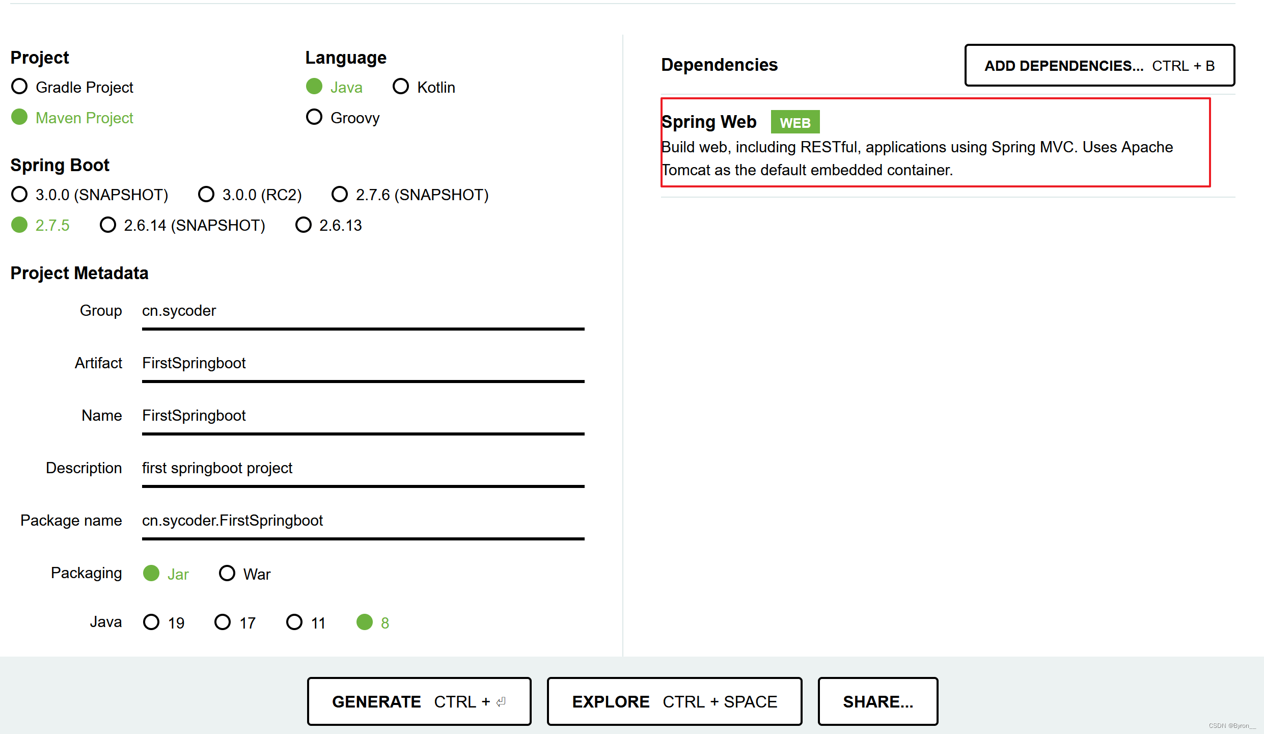Click the Project Metadata heading

click(x=79, y=274)
